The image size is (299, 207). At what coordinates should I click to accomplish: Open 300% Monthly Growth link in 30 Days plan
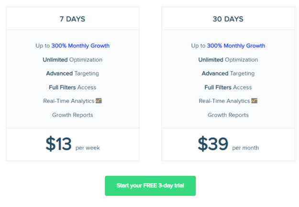236,46
